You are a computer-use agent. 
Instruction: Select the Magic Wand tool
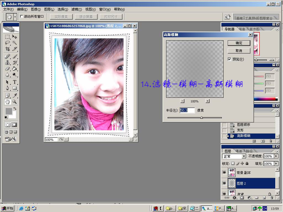click(x=14, y=43)
